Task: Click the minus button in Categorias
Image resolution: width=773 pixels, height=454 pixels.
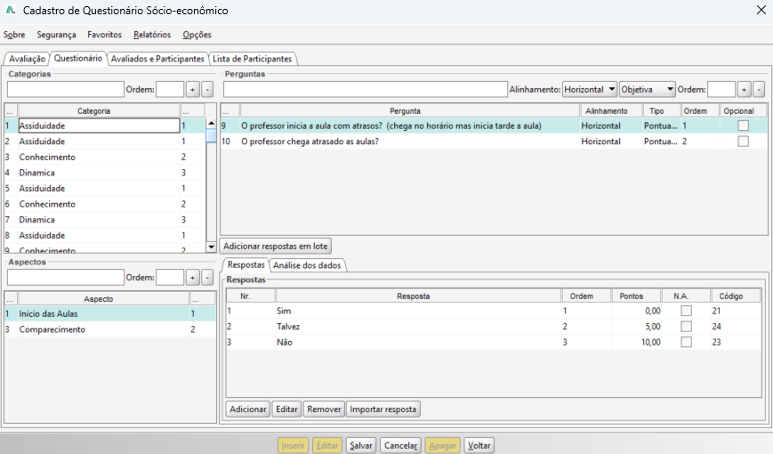Action: 207,89
